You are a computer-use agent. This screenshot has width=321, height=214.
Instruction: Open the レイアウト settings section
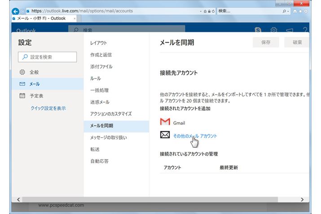tap(99, 43)
